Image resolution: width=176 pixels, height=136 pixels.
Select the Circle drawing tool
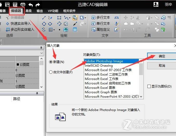[44, 24]
